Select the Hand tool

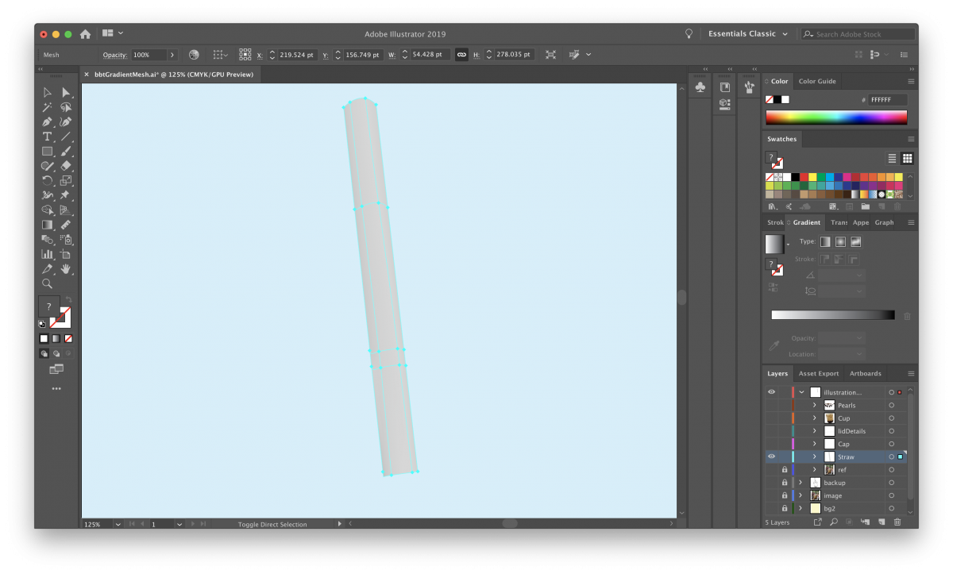pos(67,270)
